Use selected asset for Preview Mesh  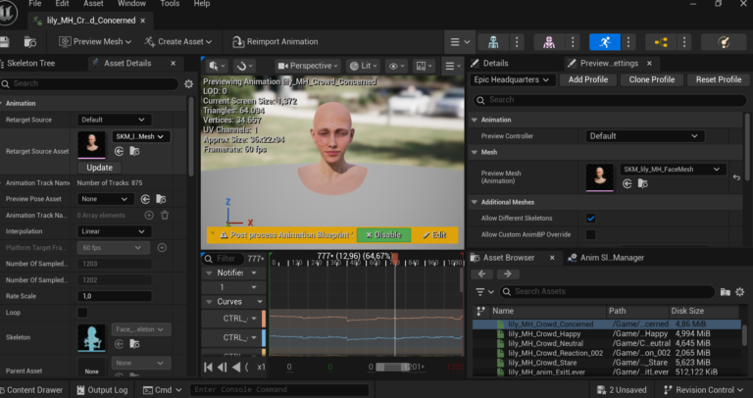pyautogui.click(x=627, y=184)
